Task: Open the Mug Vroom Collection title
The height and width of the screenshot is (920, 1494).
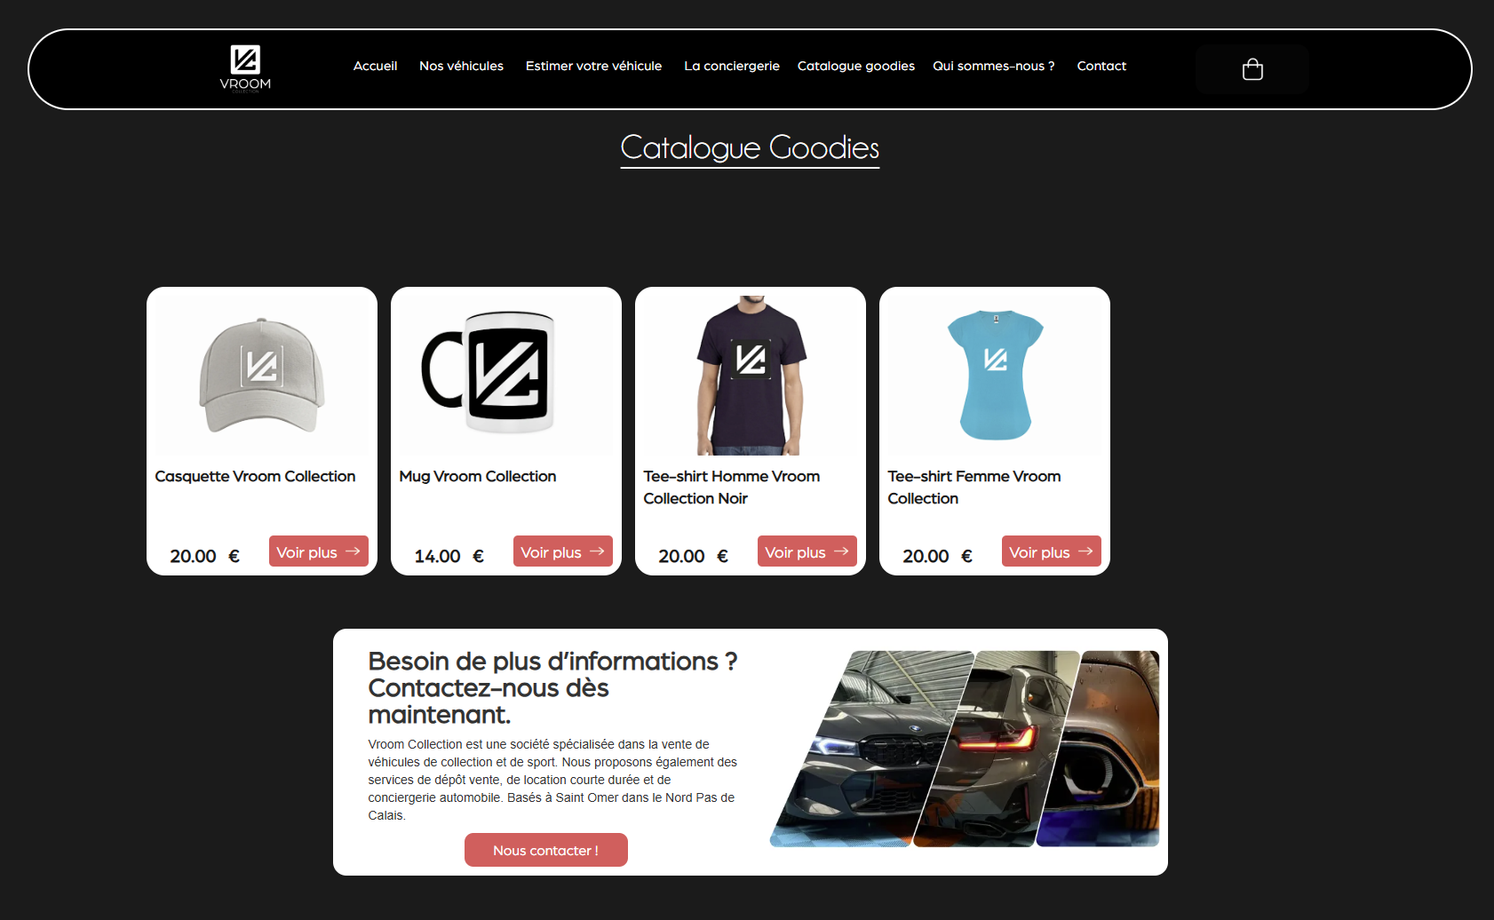Action: point(478,476)
